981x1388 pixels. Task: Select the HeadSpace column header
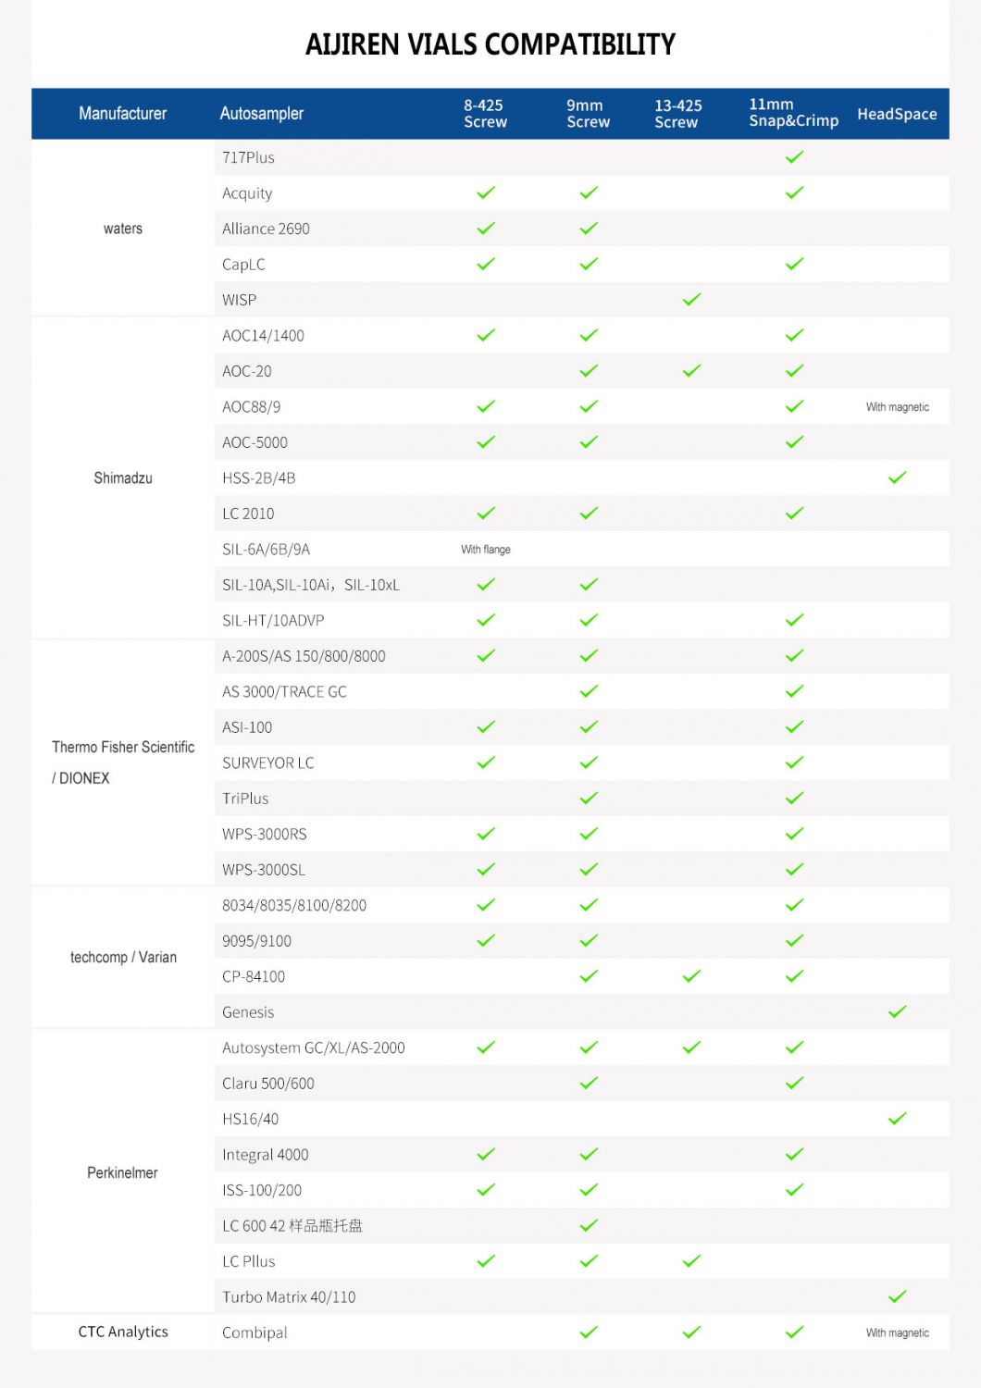coord(897,114)
